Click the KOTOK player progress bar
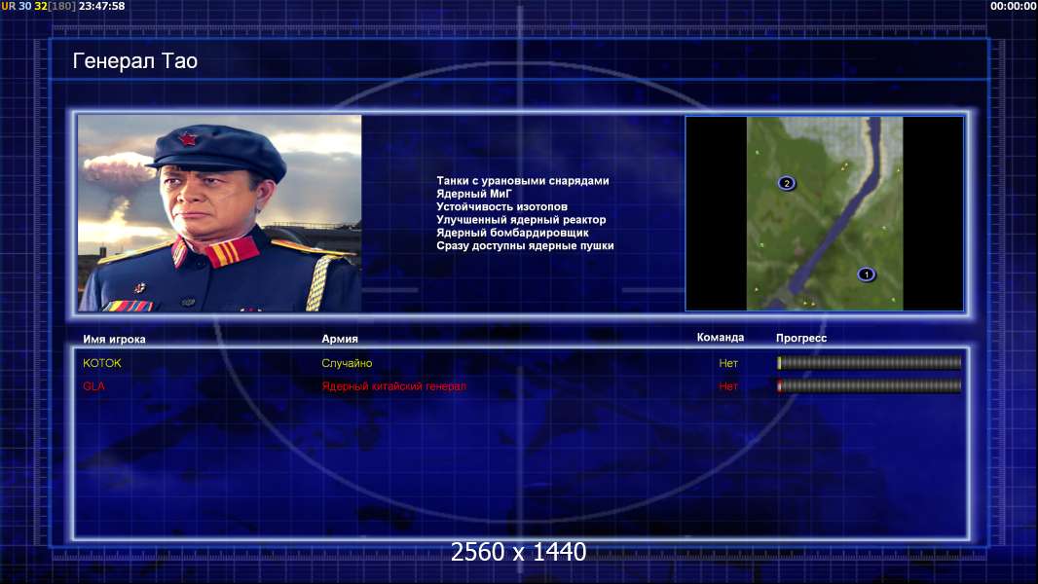Screen dimensions: 1038x584 [869, 362]
